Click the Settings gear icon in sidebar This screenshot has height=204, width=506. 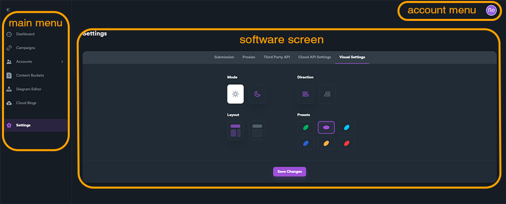[x=9, y=125]
